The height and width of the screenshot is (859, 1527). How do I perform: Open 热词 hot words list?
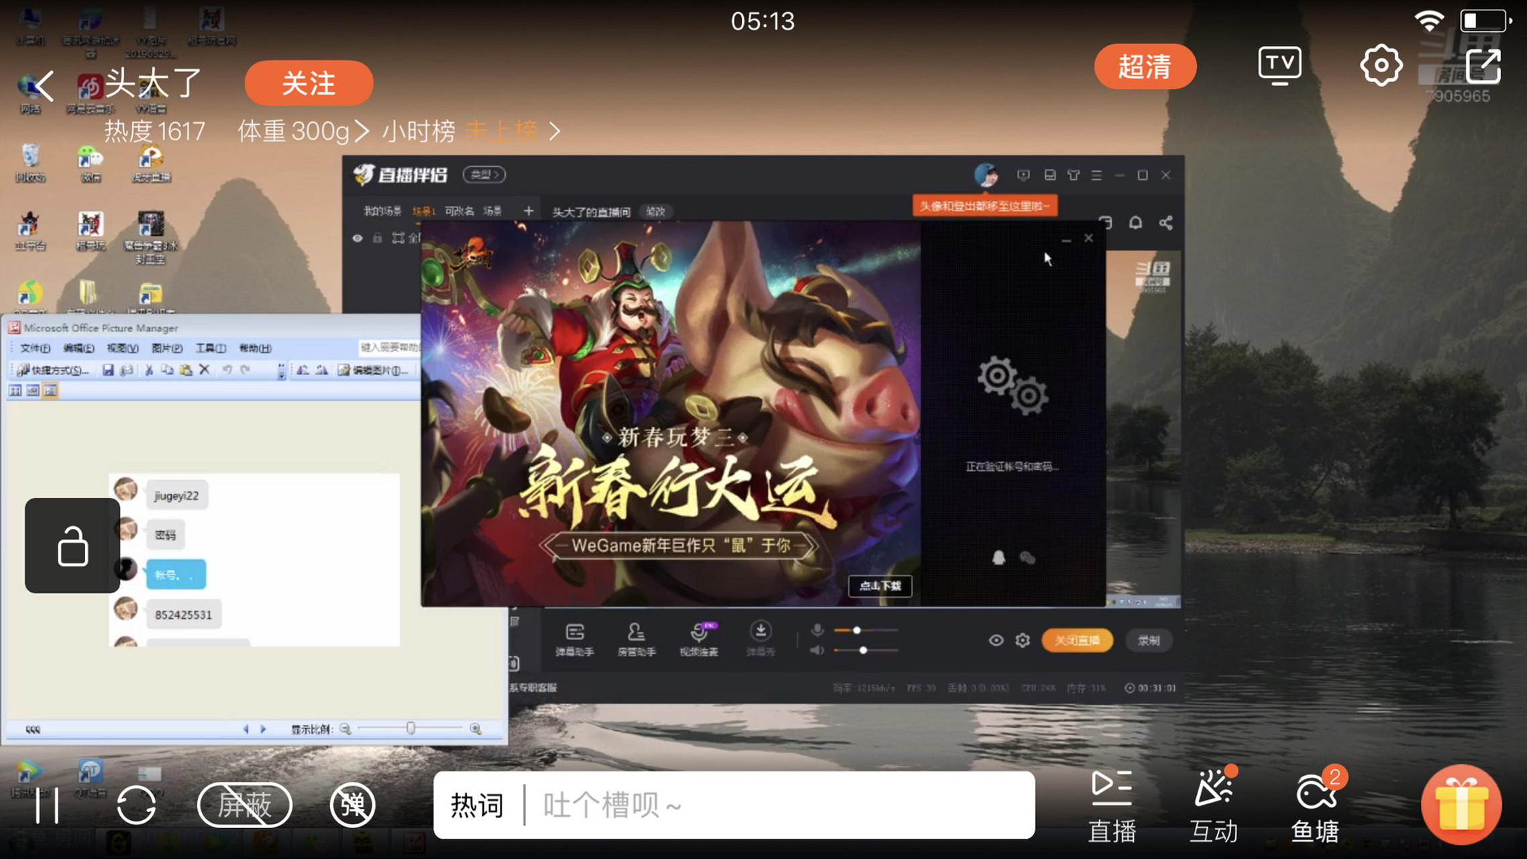tap(477, 805)
